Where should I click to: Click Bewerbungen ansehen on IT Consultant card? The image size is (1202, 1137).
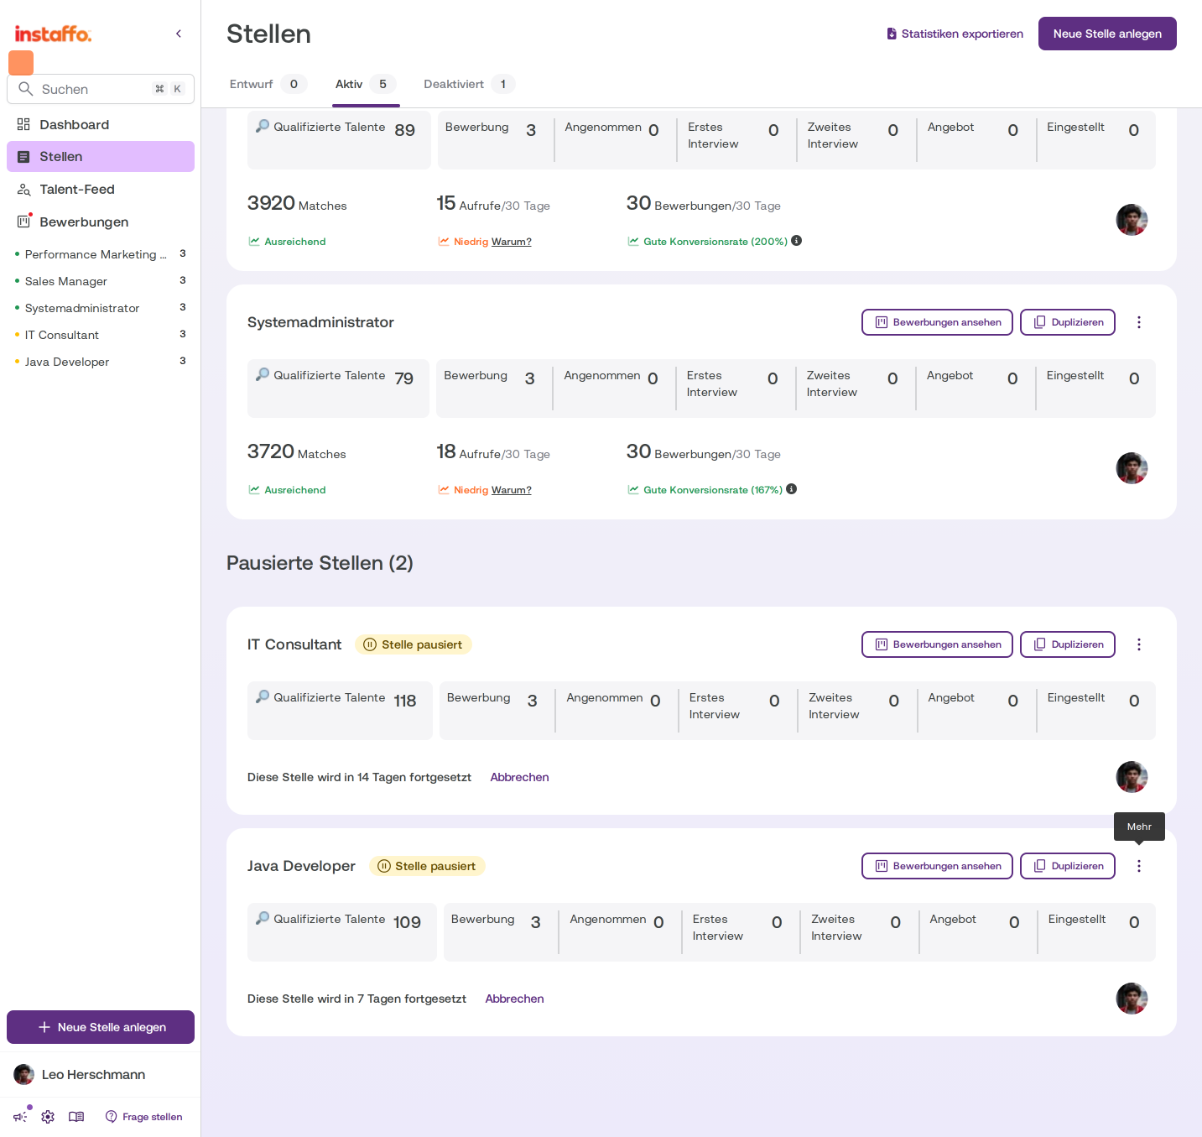point(937,644)
